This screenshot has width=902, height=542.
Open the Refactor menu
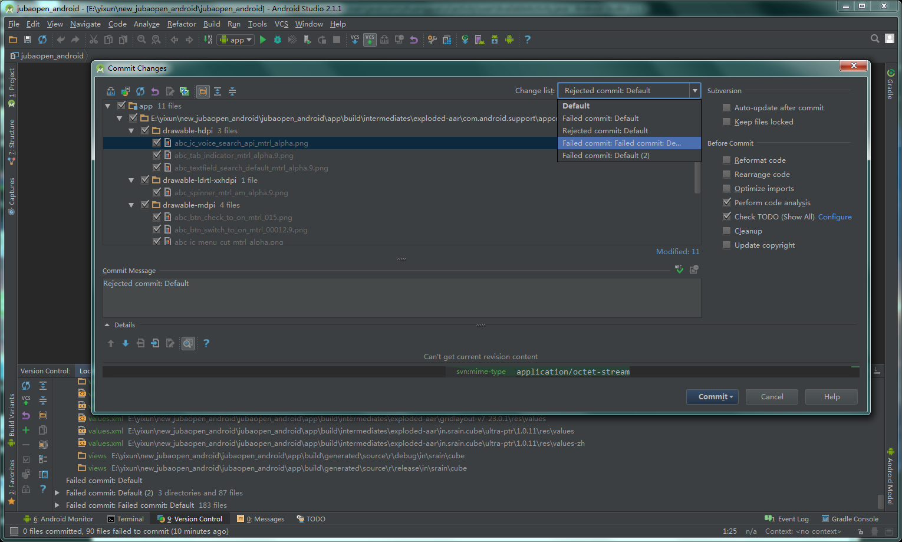pyautogui.click(x=182, y=24)
